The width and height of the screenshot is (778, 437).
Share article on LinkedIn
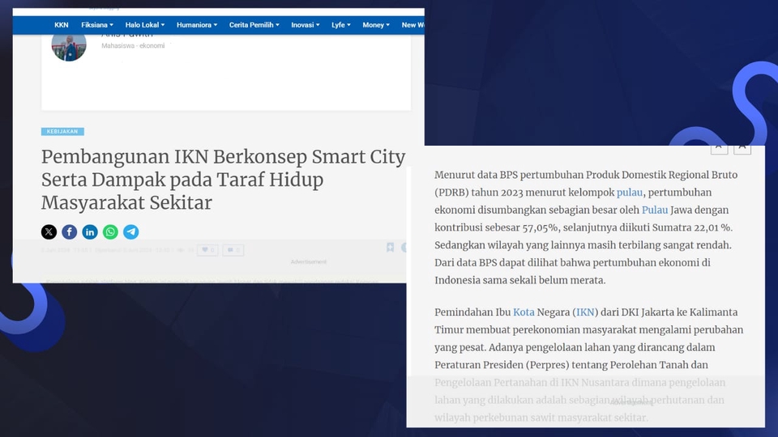point(90,232)
